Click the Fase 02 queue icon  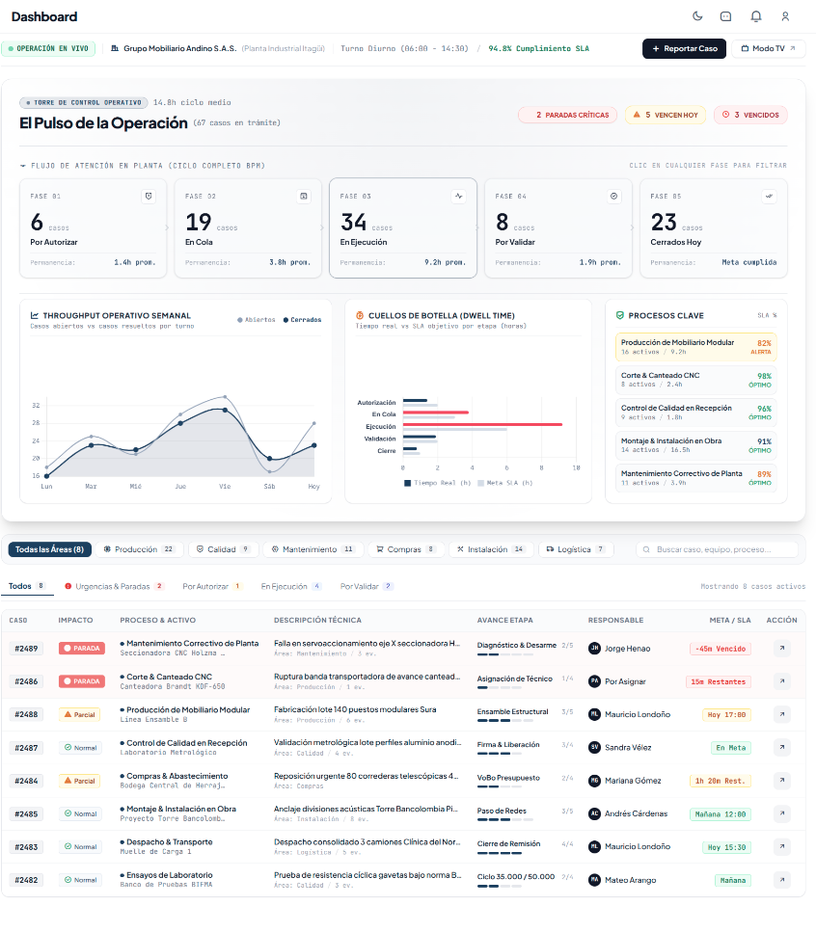pos(304,197)
